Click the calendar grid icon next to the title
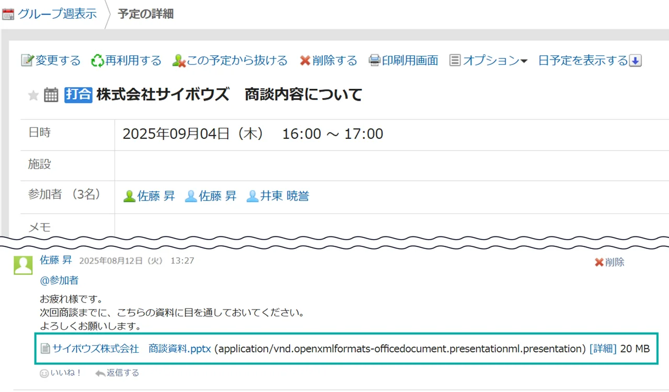 pyautogui.click(x=51, y=95)
